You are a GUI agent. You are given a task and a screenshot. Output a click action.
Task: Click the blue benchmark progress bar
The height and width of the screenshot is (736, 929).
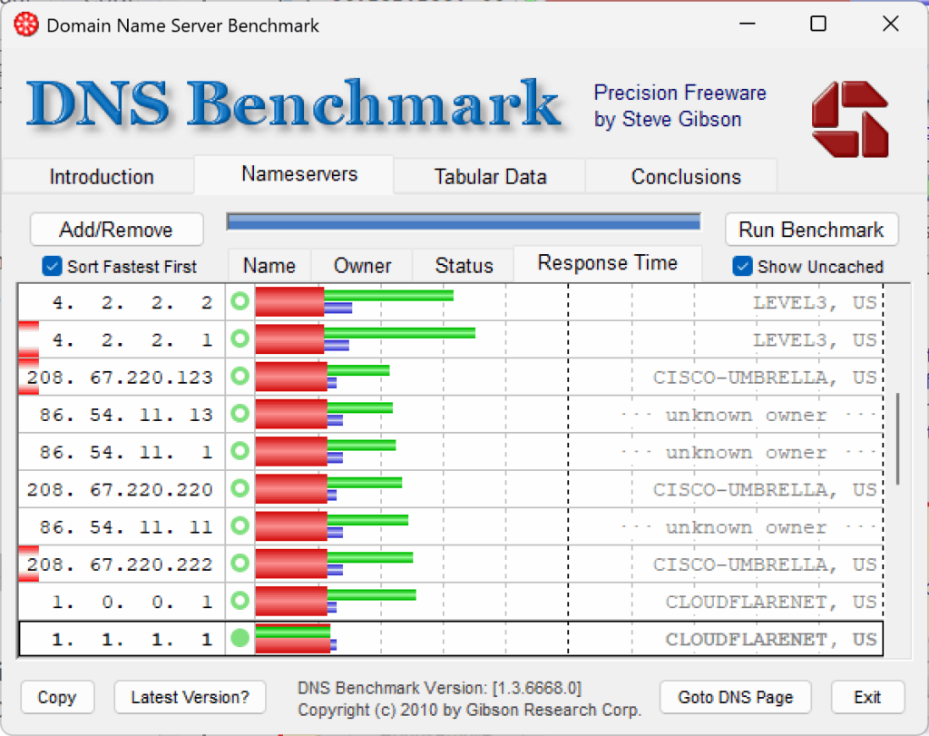[464, 222]
